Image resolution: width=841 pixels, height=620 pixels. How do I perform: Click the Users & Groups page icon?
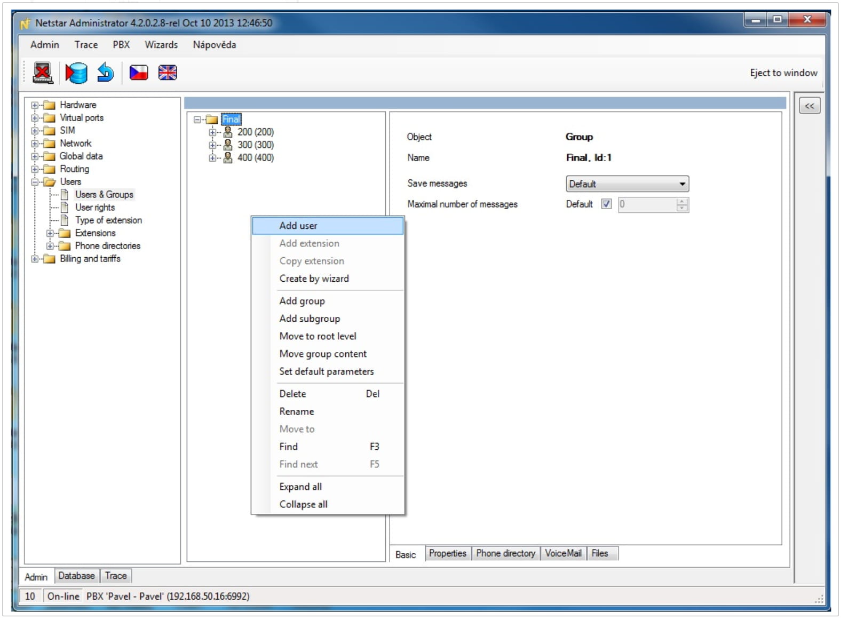click(65, 195)
